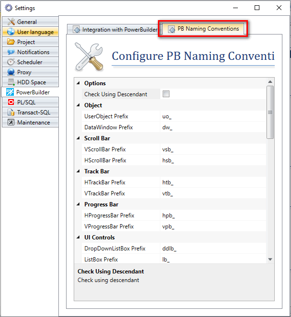Click the HDD Space drive icon
Screen dimensions: 291x317
click(11, 82)
